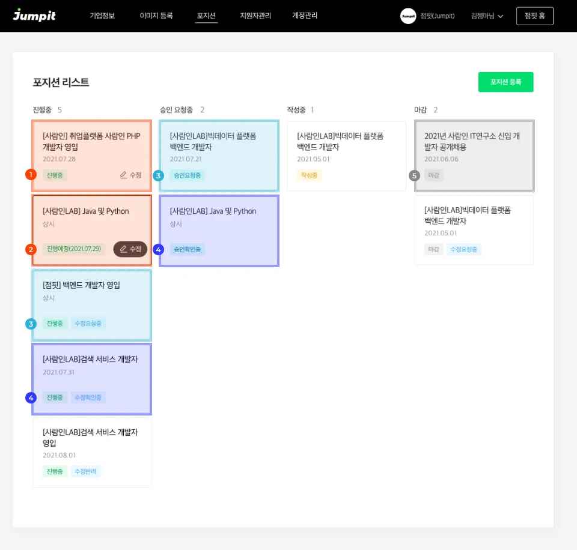Click the 승인 요청중 column header
Image resolution: width=577 pixels, height=550 pixels.
pyautogui.click(x=176, y=109)
